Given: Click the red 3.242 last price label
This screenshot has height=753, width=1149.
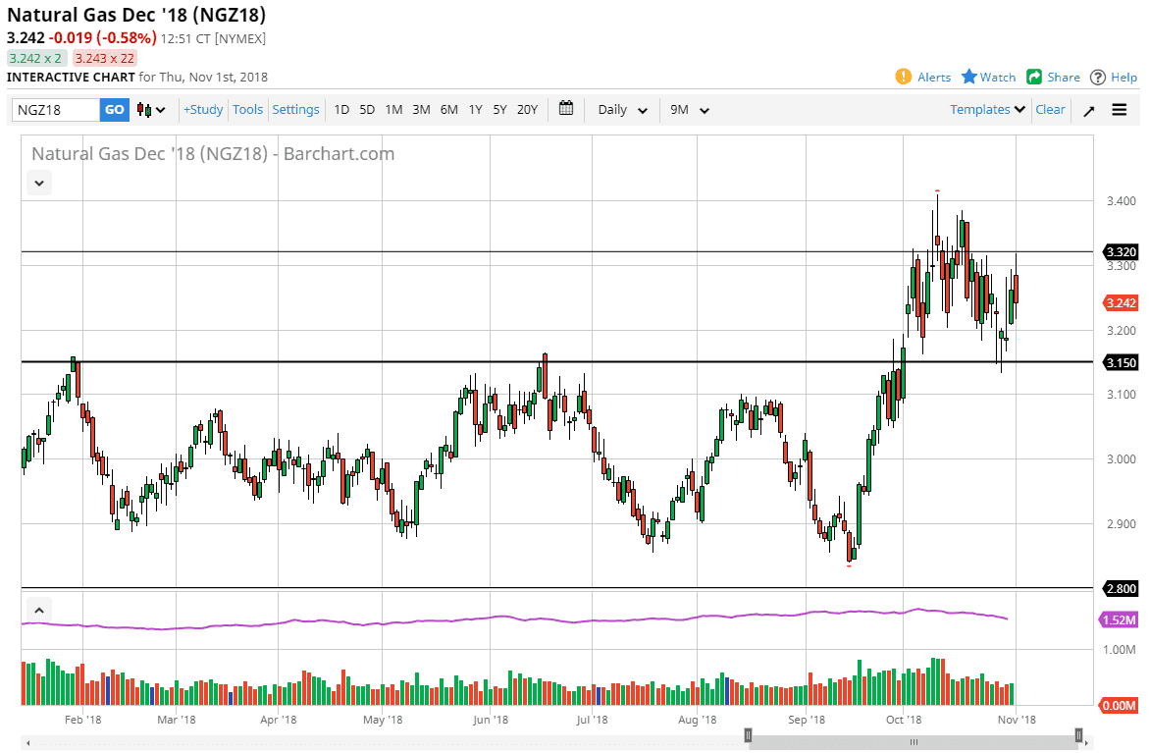Looking at the screenshot, I should coord(1122,302).
